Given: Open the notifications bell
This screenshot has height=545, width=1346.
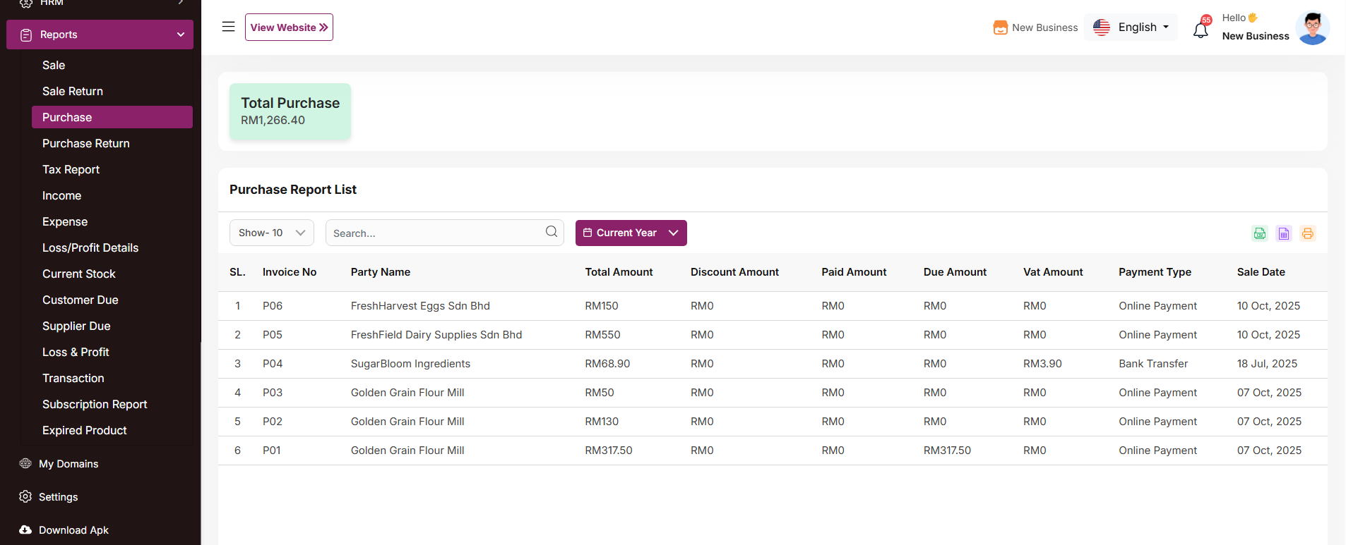Looking at the screenshot, I should 1201,30.
